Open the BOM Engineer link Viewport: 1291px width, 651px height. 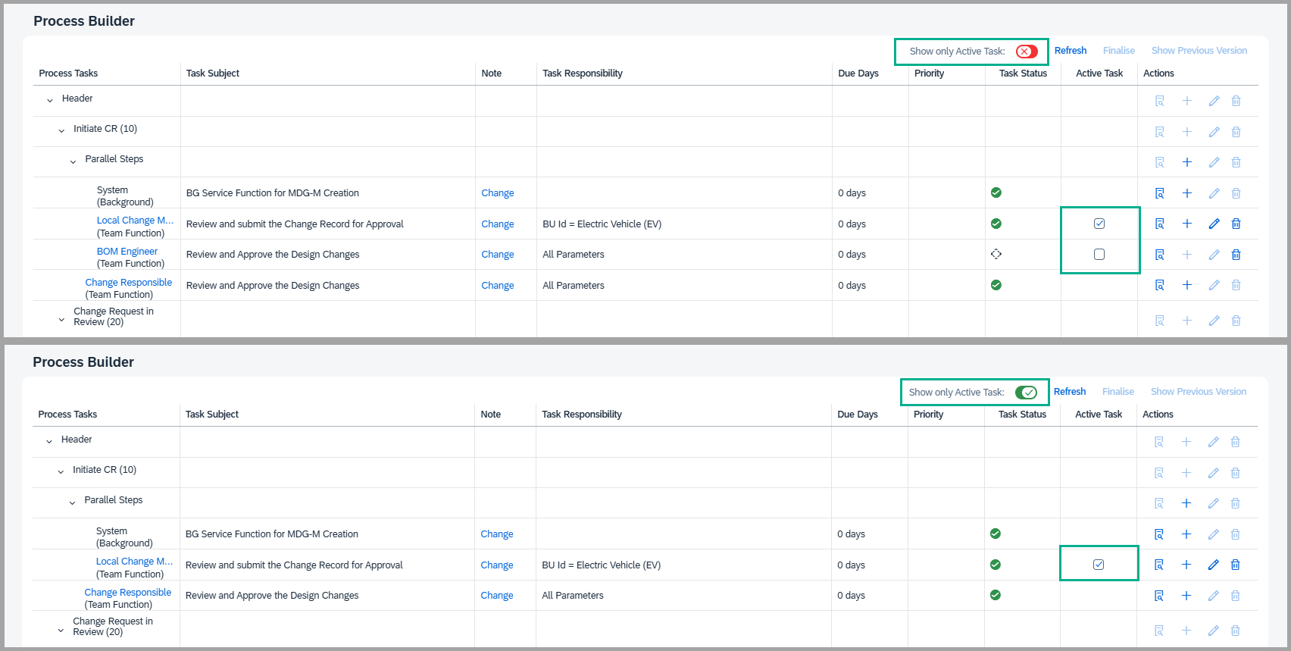[127, 252]
